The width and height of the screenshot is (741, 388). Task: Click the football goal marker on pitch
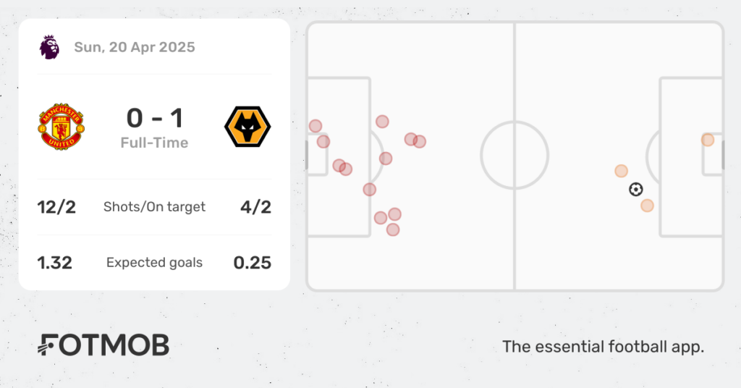tap(635, 190)
